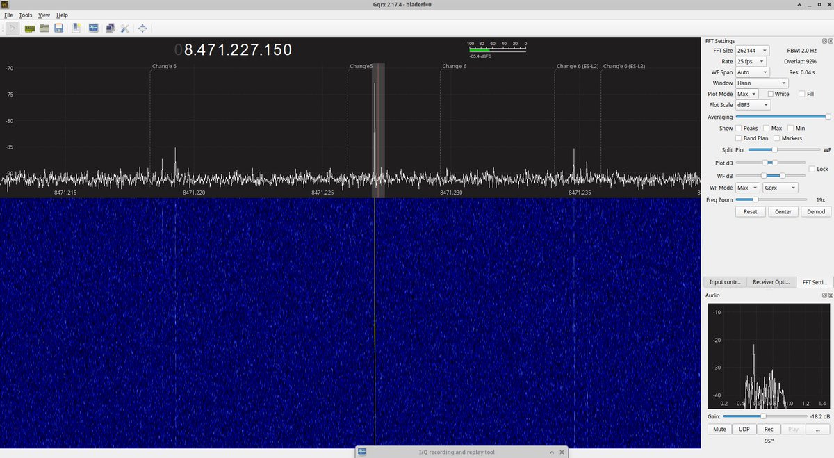Viewport: 834px width, 458px height.
Task: Open audio options with the ... button
Action: (x=818, y=429)
